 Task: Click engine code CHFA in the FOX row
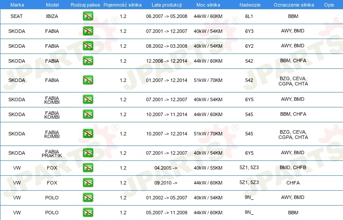(293, 183)
